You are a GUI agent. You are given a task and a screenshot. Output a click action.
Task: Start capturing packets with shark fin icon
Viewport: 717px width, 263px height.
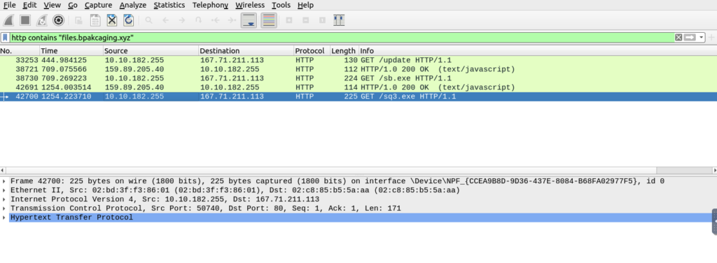[x=9, y=20]
